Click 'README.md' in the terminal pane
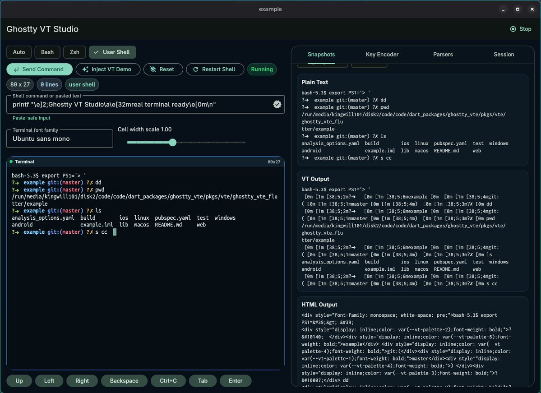Viewport: 541px width, 393px height. coord(168,225)
